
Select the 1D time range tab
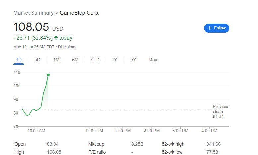click(19, 60)
